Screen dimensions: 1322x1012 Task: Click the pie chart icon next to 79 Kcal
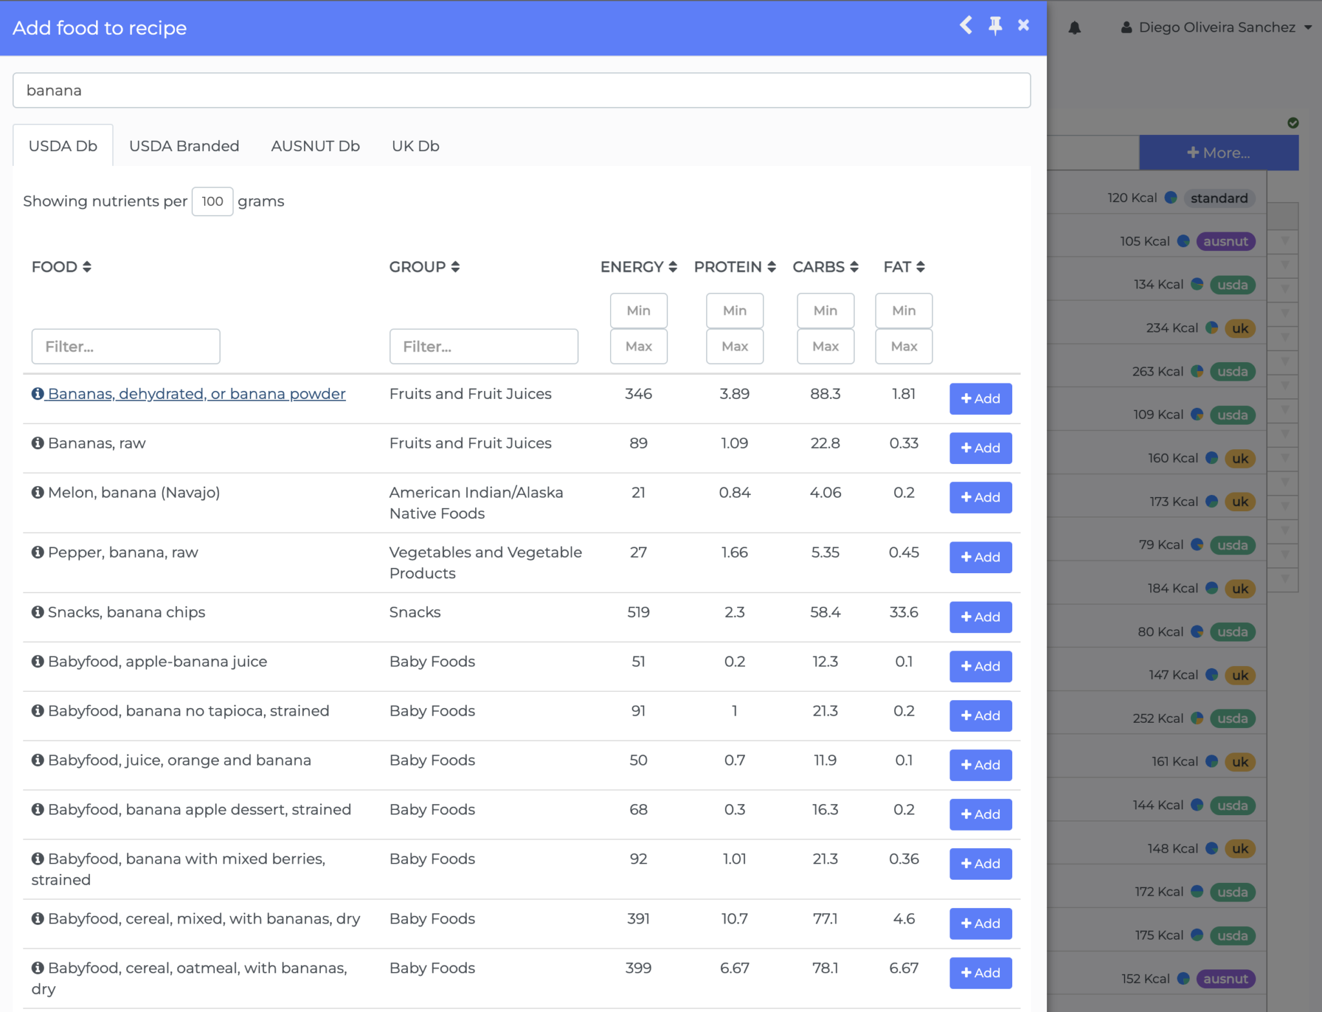1196,545
